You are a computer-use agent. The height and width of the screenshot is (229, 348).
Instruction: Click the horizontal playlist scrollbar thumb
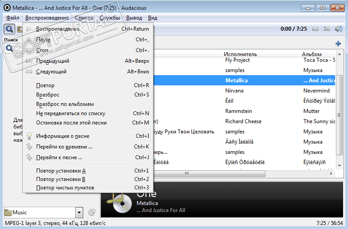(x=209, y=173)
